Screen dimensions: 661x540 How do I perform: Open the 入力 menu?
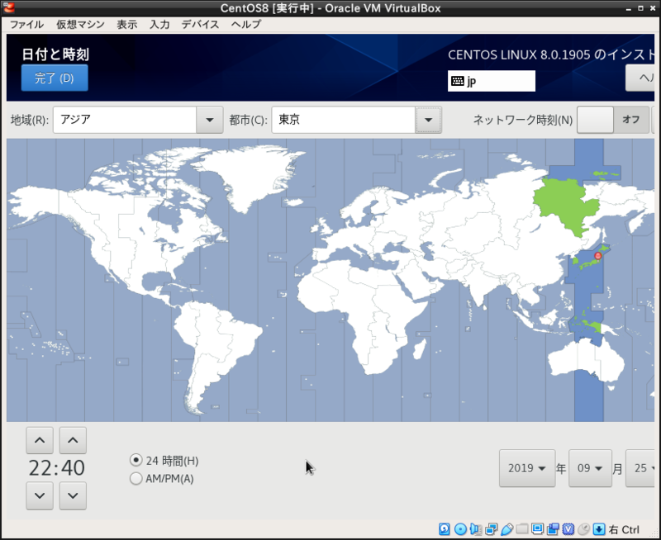159,25
